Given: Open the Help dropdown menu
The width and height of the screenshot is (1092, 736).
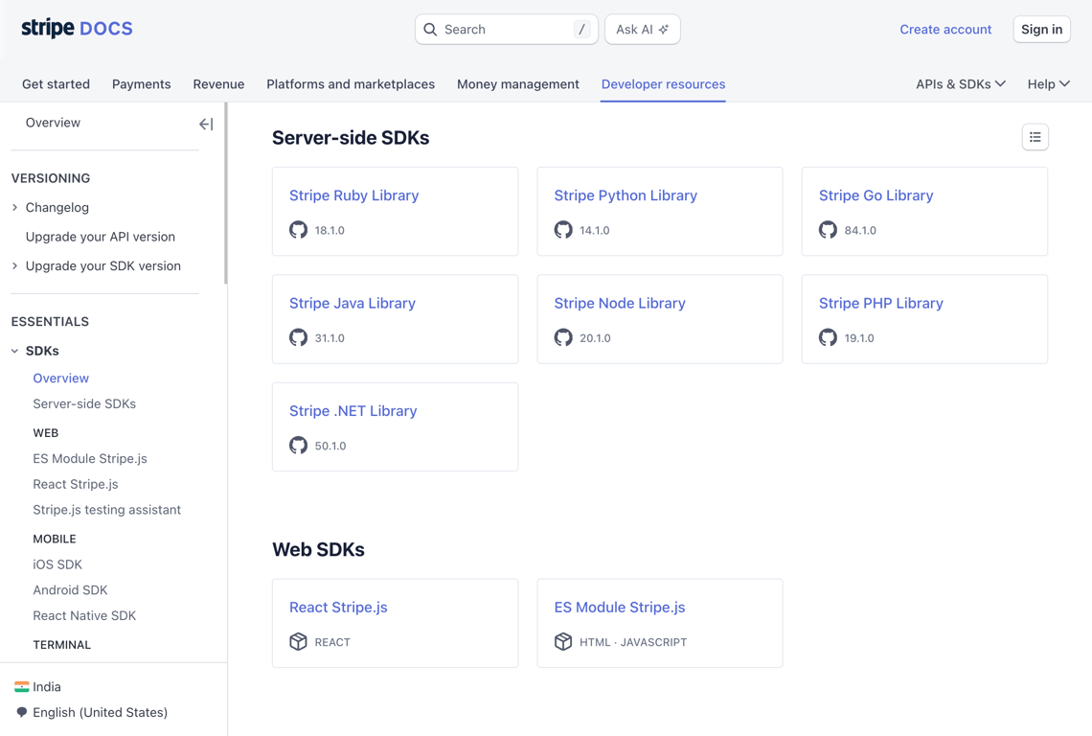Looking at the screenshot, I should 1048,84.
